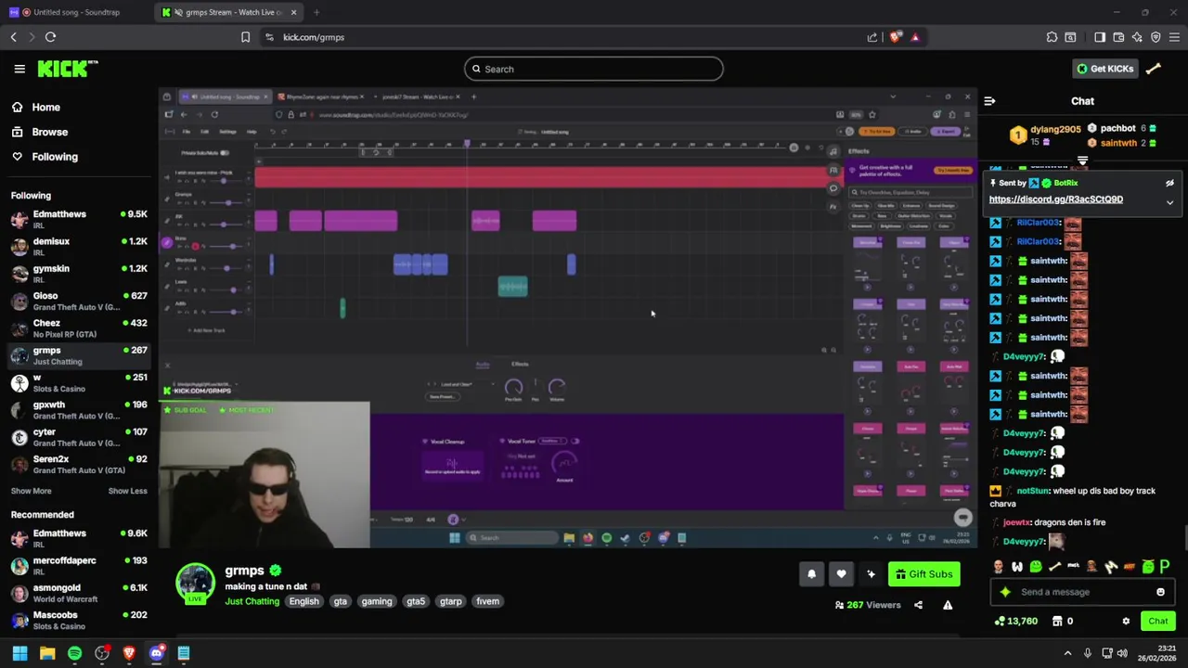Open the Brave wallet icon
The image size is (1188, 668).
[1118, 37]
